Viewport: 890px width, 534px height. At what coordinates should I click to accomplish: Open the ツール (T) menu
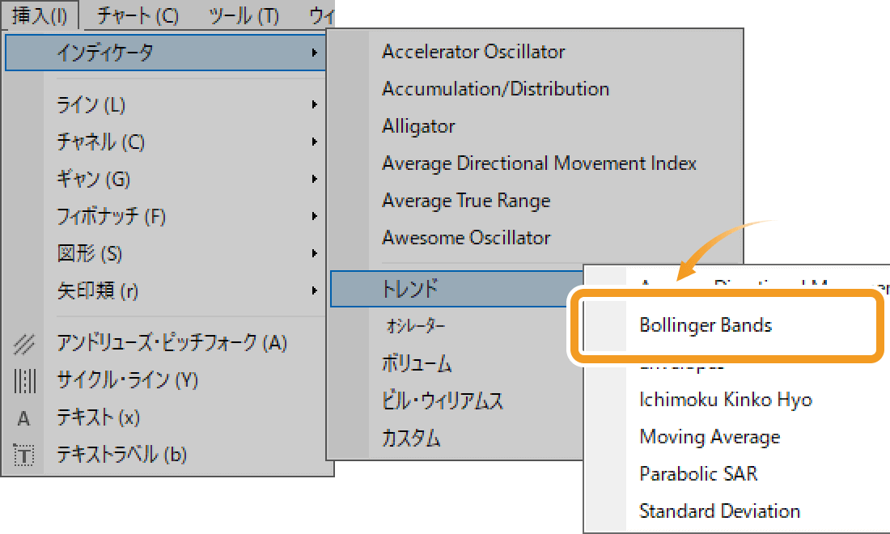click(x=244, y=15)
